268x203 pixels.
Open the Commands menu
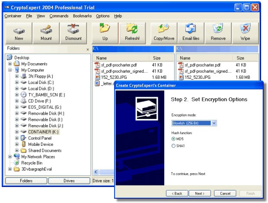click(x=59, y=16)
